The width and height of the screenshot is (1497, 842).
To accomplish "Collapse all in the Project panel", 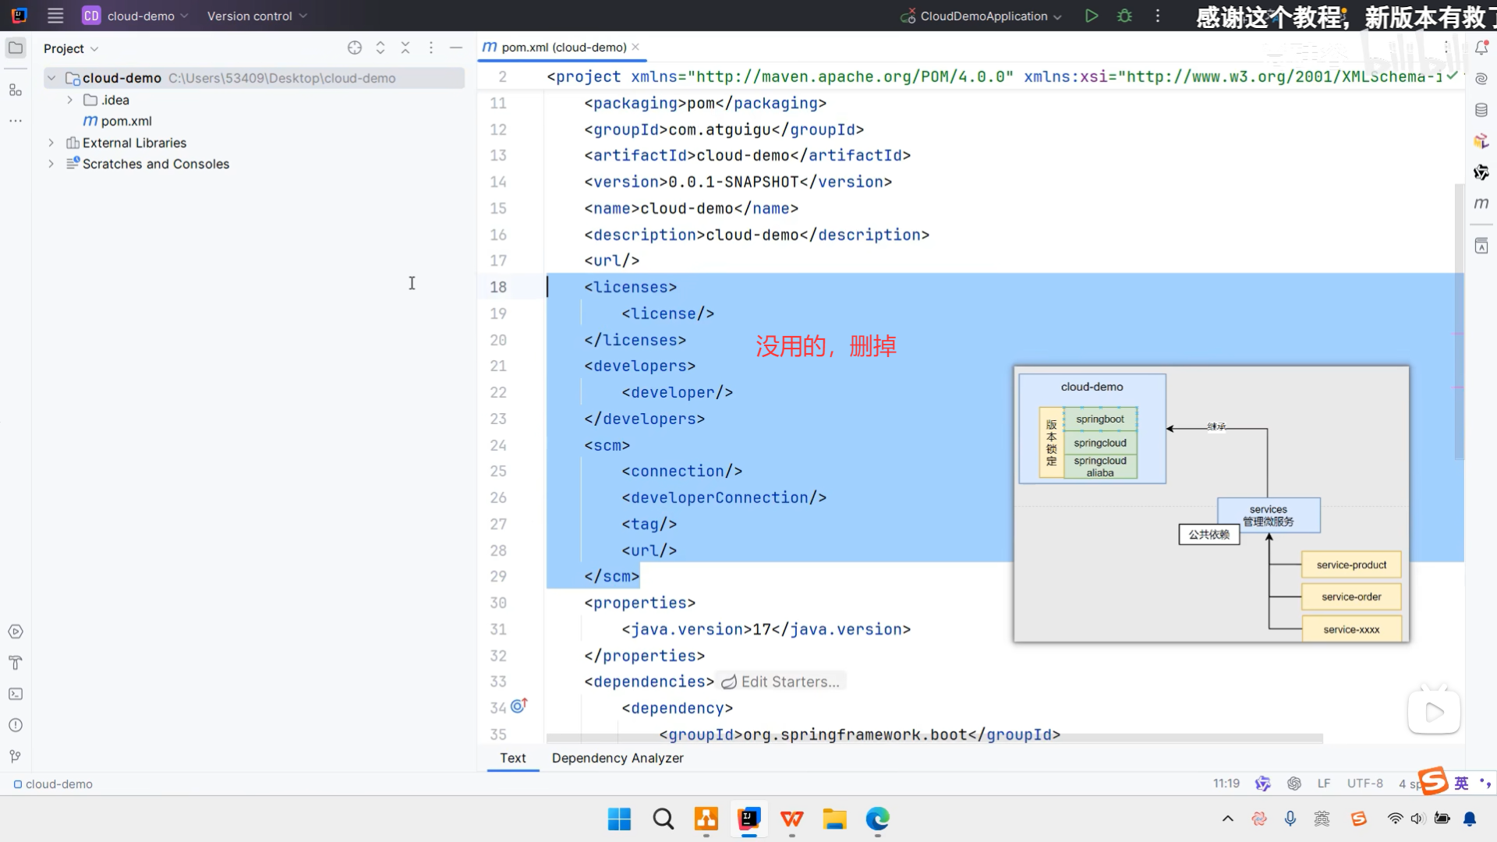I will tap(405, 48).
